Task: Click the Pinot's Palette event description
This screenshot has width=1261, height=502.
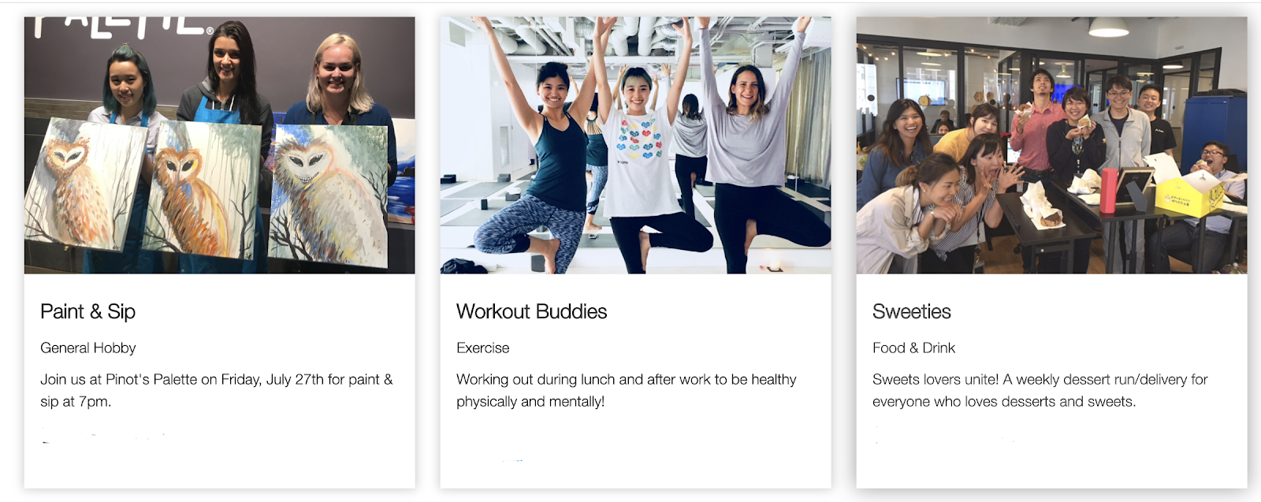Action: click(217, 390)
